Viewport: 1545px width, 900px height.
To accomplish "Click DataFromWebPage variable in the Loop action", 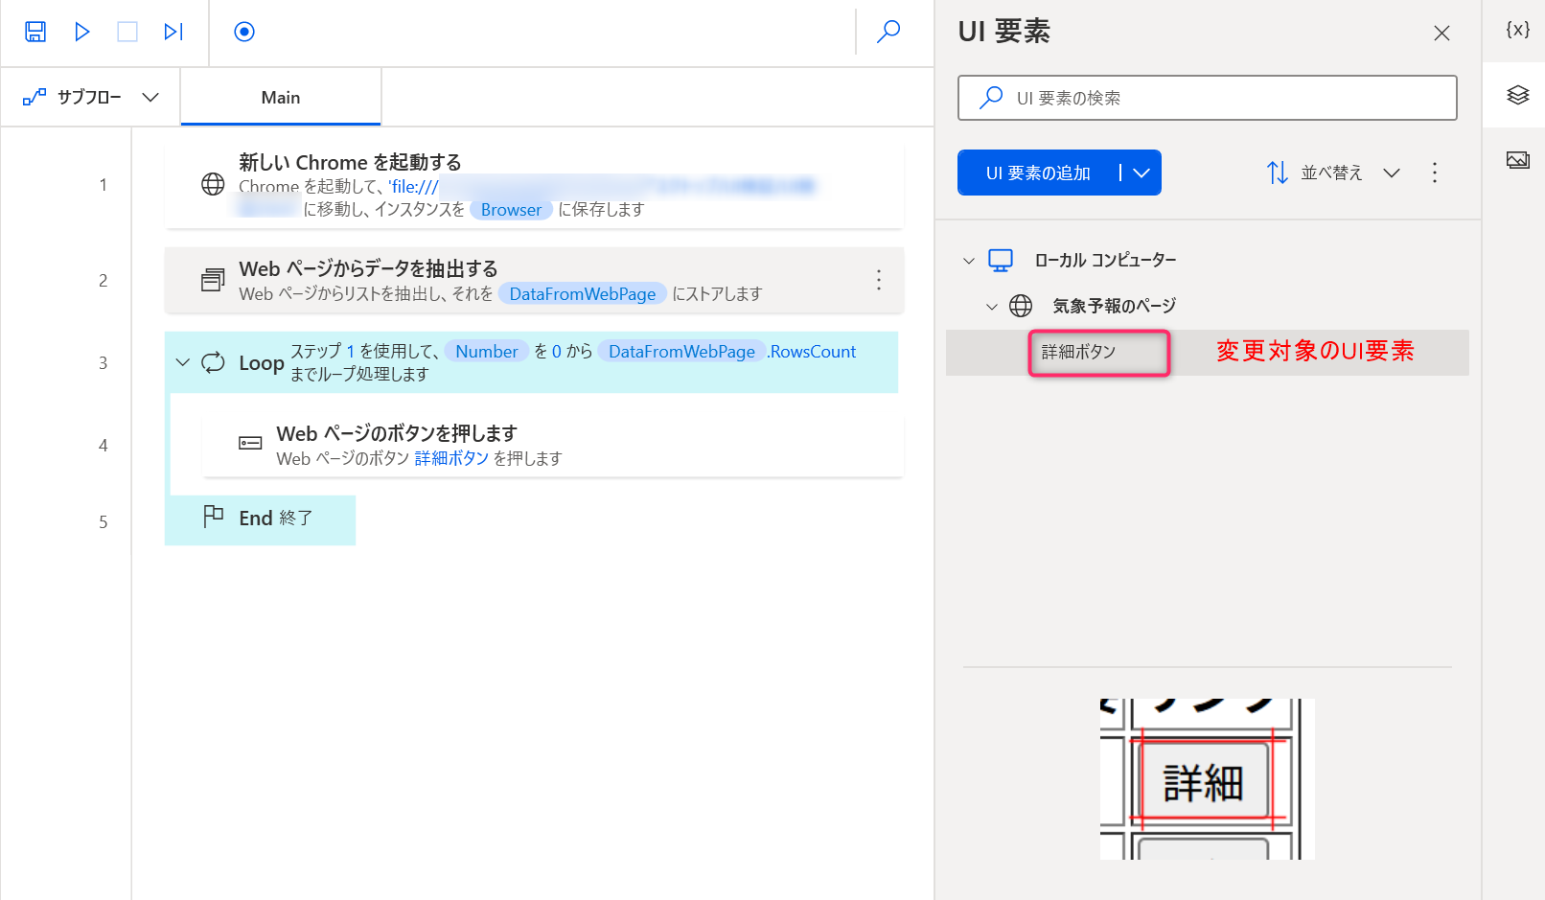I will 681,352.
